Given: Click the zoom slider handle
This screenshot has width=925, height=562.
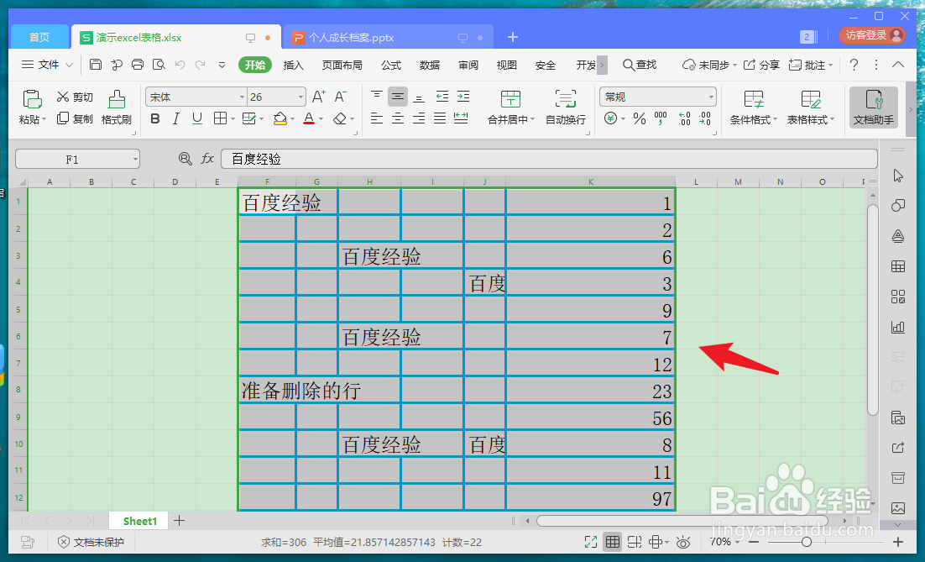Looking at the screenshot, I should pyautogui.click(x=807, y=541).
